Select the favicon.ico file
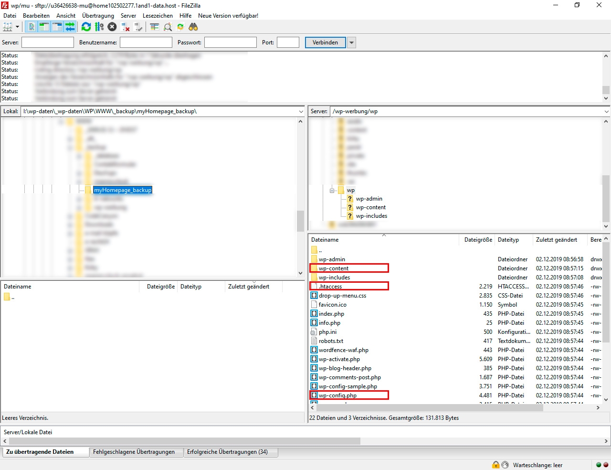The image size is (611, 470). (333, 305)
